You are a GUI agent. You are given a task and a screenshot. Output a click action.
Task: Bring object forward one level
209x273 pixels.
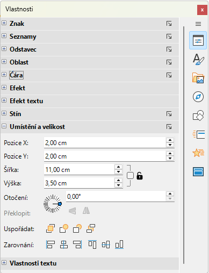tap(64, 228)
